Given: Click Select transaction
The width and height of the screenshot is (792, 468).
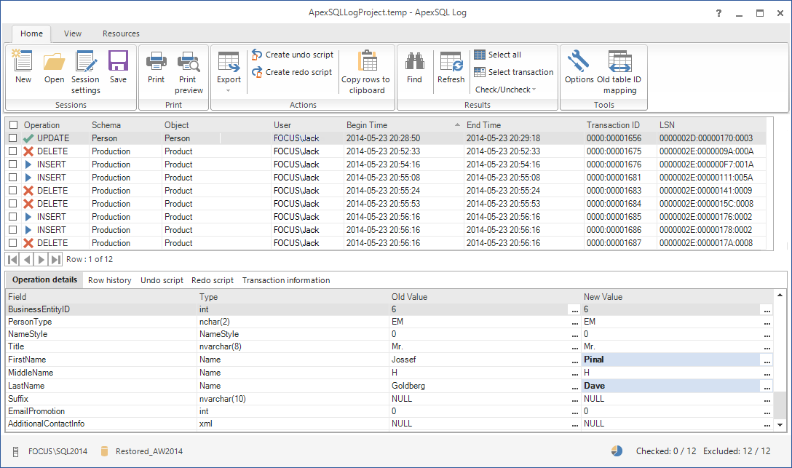Looking at the screenshot, I should coord(514,72).
